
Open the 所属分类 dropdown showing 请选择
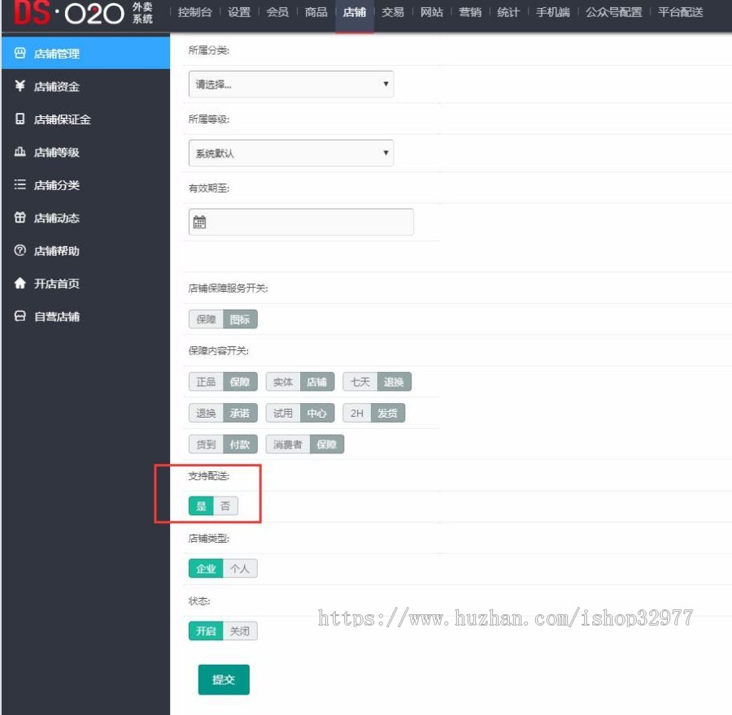(x=290, y=84)
